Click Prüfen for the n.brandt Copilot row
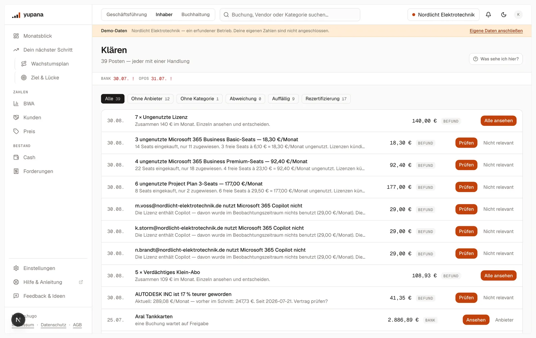This screenshot has height=338, width=536. (x=466, y=253)
